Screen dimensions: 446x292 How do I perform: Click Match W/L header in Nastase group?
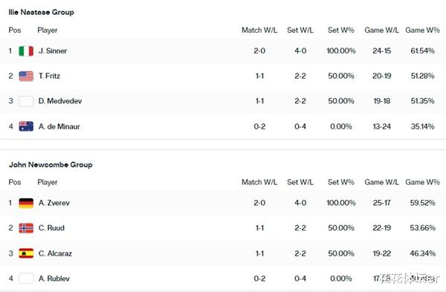[x=259, y=30]
